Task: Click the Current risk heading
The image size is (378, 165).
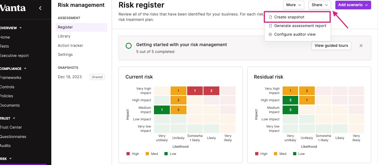Action: pos(139,77)
